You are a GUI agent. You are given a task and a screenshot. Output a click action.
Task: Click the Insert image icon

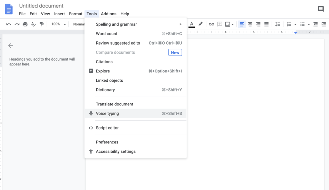coord(227,24)
